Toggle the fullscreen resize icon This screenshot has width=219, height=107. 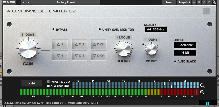pyautogui.click(x=206, y=11)
